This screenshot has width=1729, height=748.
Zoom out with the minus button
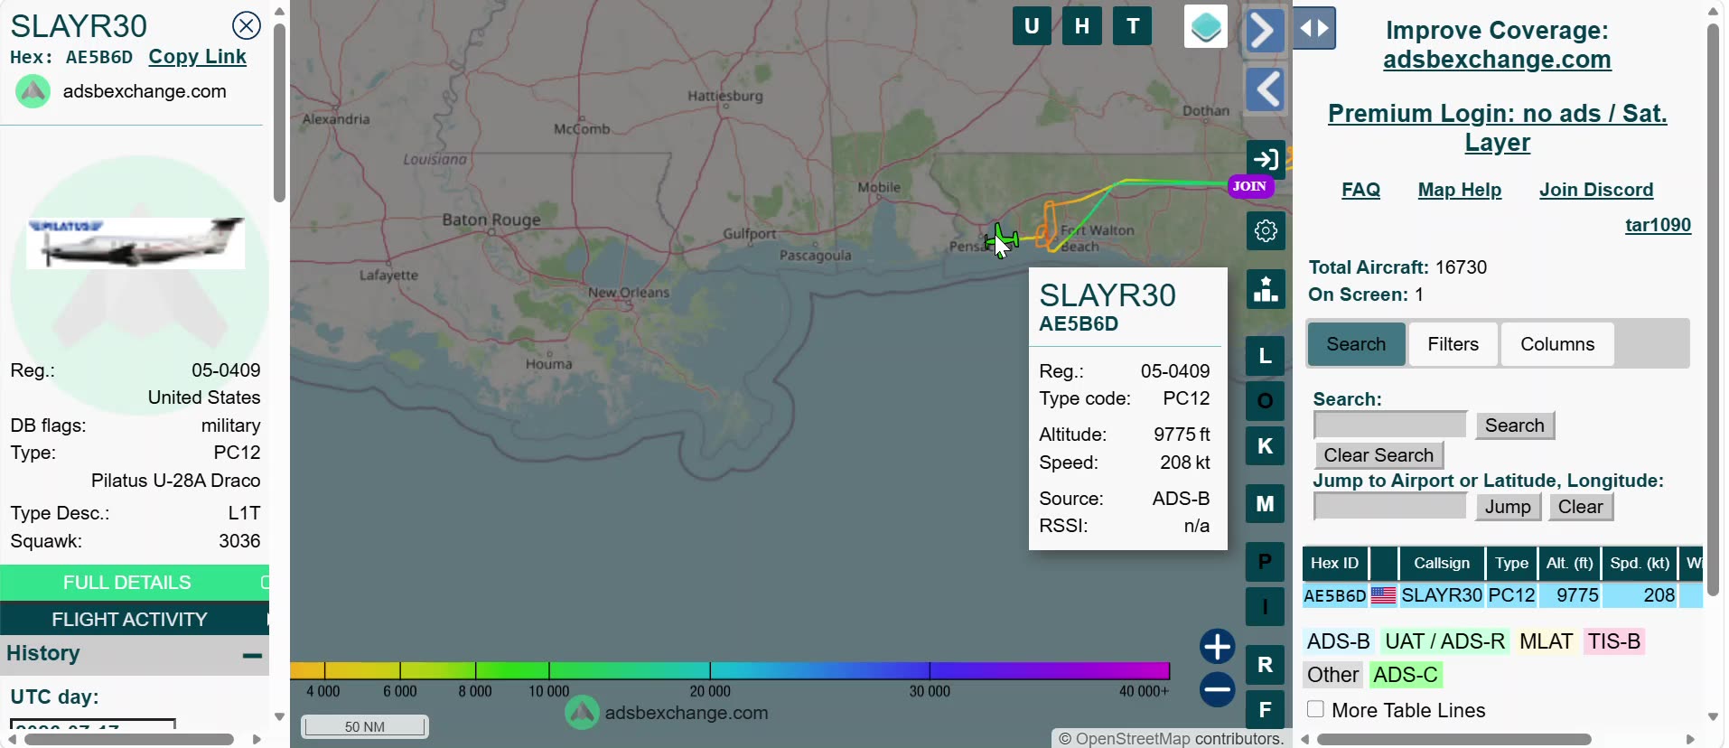pyautogui.click(x=1217, y=690)
